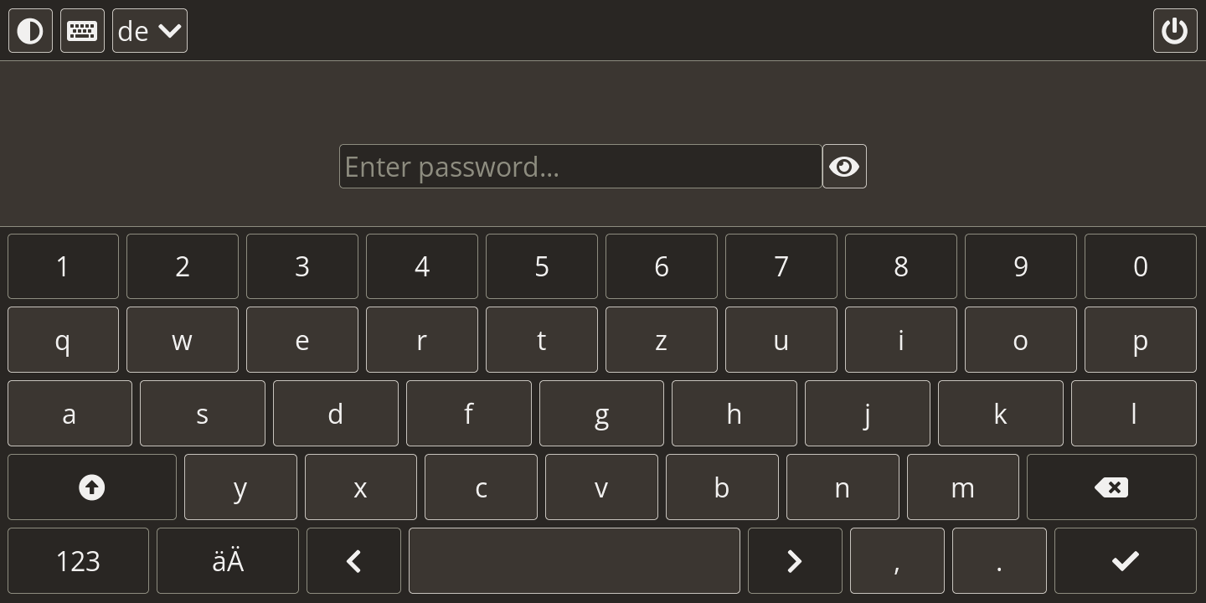This screenshot has width=1206, height=603.
Task: Select the letter q key
Action: click(x=63, y=339)
